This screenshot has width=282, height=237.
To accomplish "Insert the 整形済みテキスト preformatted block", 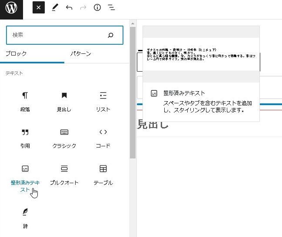I will click(25, 177).
